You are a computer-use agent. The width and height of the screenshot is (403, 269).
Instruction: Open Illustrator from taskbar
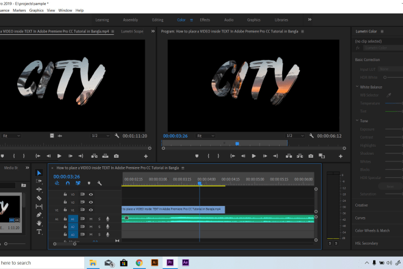[x=154, y=262]
